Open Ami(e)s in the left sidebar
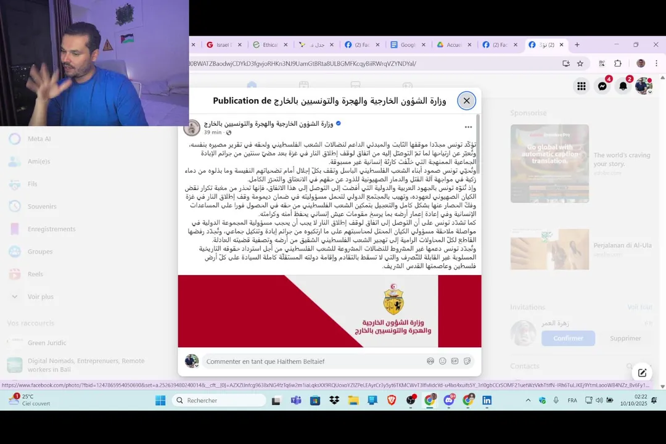Viewport: 666px width, 444px height. pyautogui.click(x=39, y=162)
